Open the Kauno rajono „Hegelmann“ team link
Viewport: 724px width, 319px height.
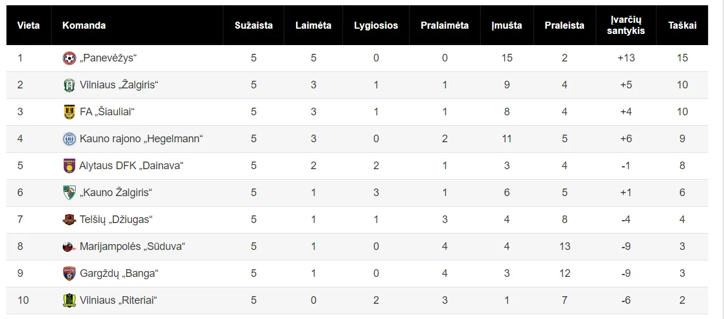pos(141,139)
